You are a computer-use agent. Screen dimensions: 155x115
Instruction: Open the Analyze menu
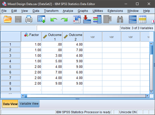(x=68, y=11)
